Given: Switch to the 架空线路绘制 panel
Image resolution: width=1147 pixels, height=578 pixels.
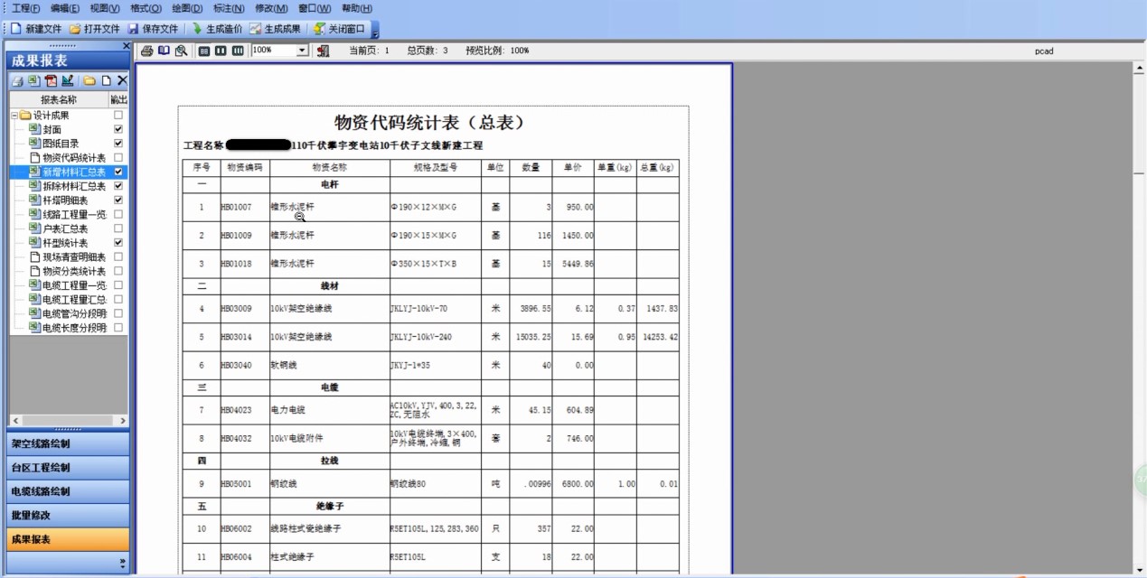Looking at the screenshot, I should tap(68, 443).
